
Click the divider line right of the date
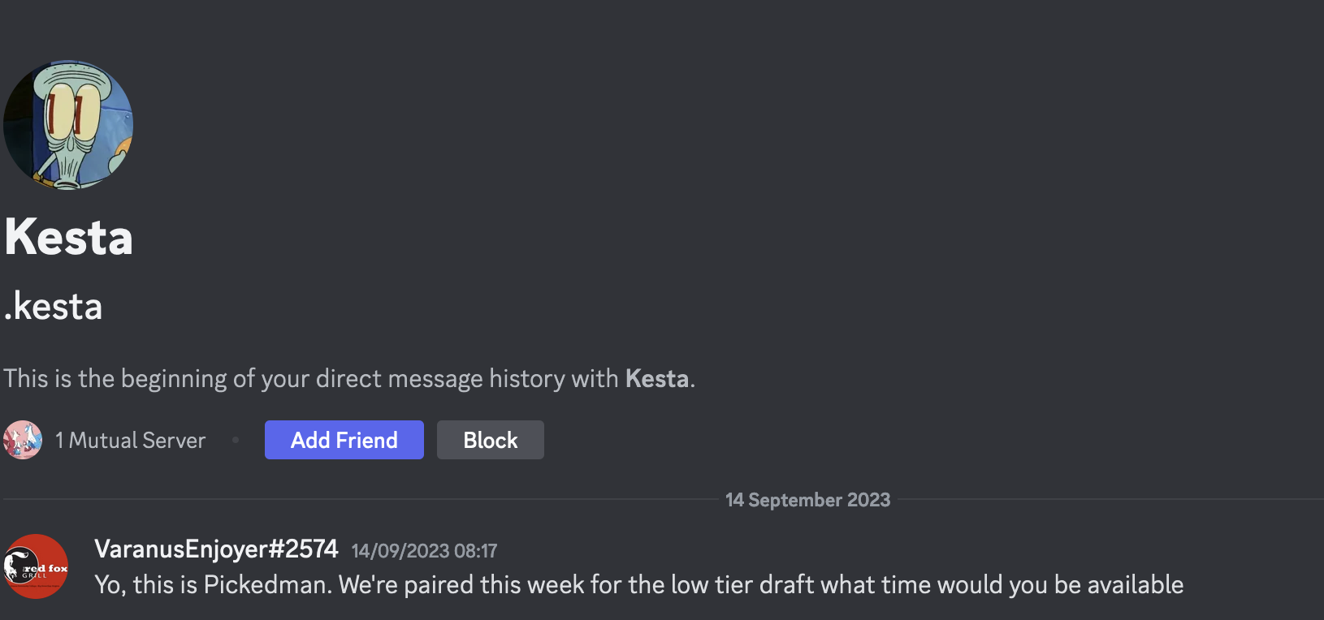pyautogui.click(x=1105, y=499)
